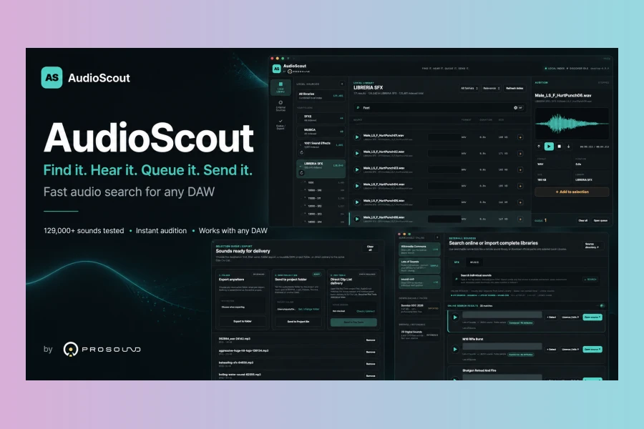Click the audition waveform display
The image size is (644, 429).
coord(572,123)
